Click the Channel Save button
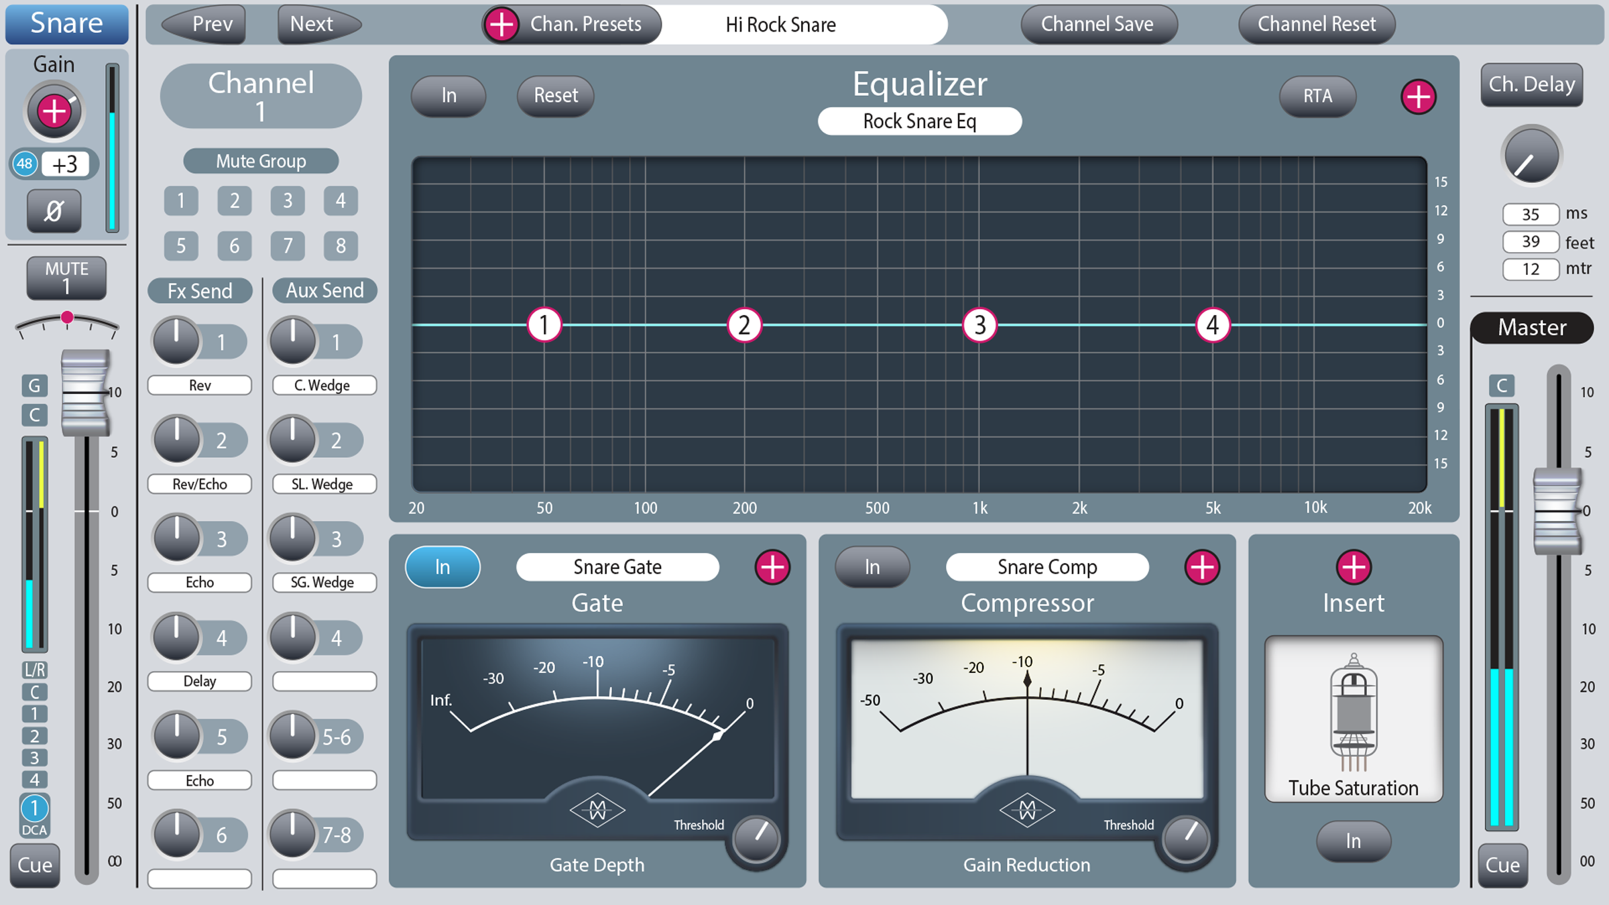 click(1098, 25)
